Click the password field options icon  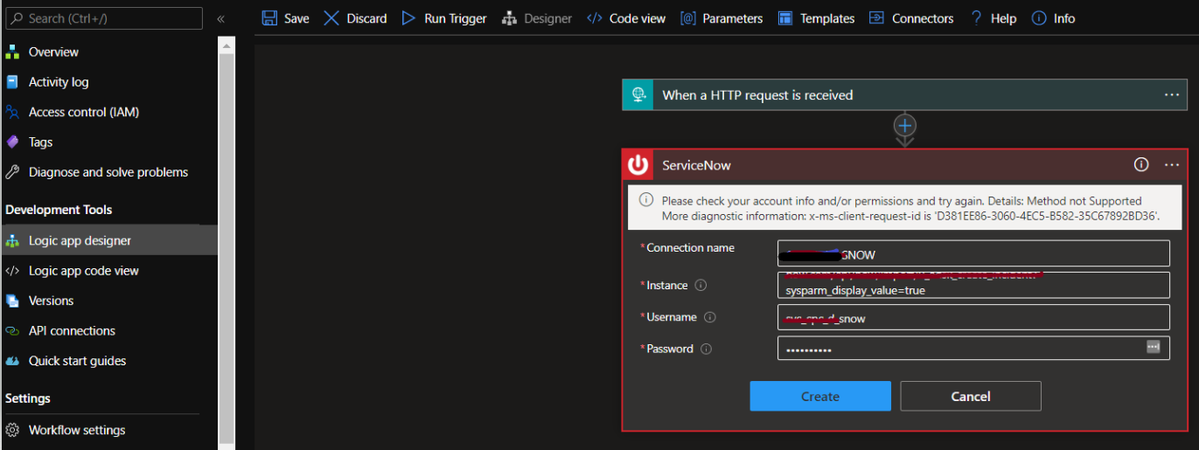click(x=1154, y=347)
